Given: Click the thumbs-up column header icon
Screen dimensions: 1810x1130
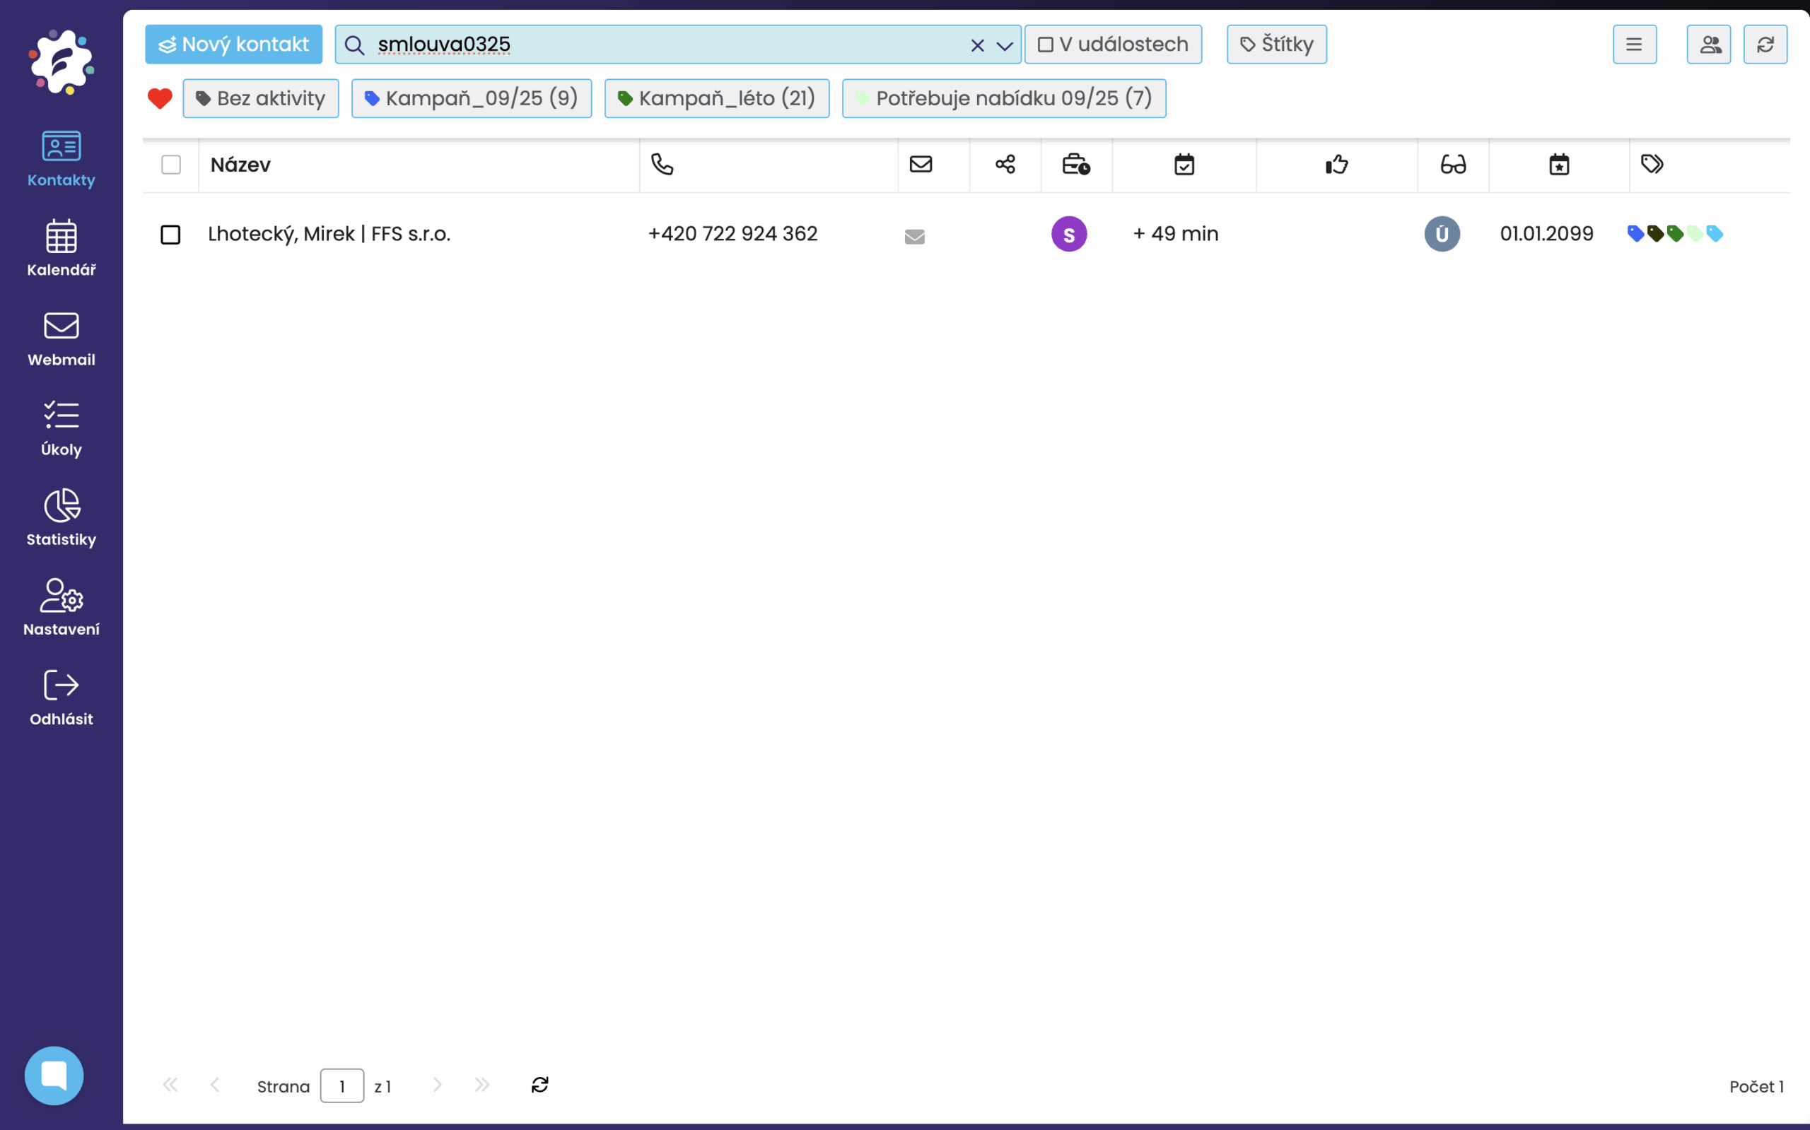Looking at the screenshot, I should [1336, 165].
